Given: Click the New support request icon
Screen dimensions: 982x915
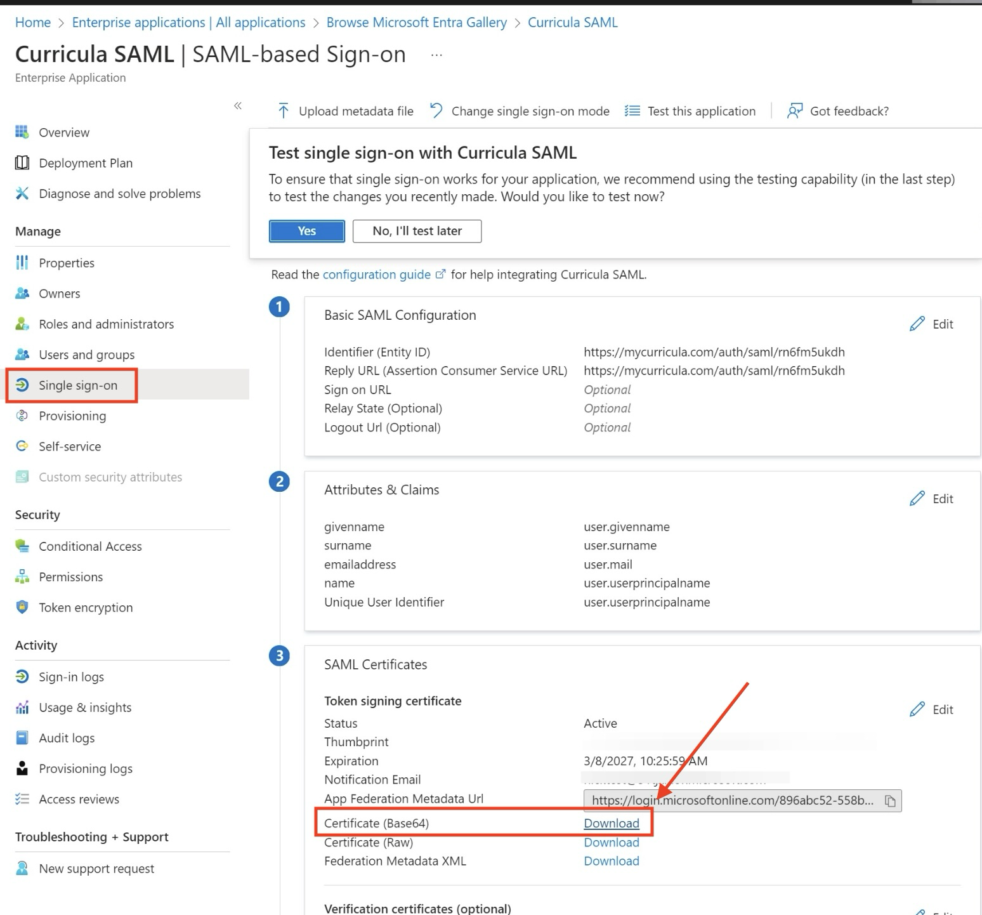Looking at the screenshot, I should point(22,868).
